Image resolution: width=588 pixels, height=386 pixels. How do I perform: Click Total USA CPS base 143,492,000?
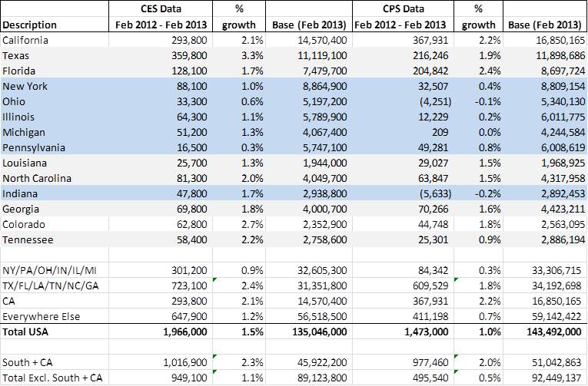click(554, 332)
